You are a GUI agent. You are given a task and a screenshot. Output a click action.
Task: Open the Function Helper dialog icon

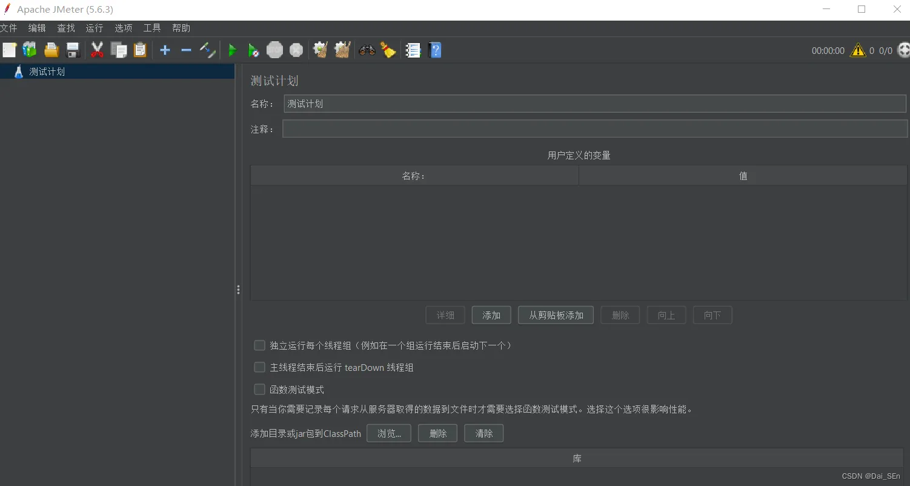pos(413,50)
